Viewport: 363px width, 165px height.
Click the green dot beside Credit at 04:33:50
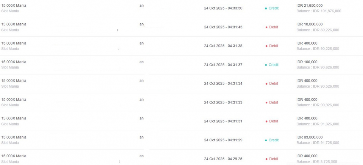coord(266,8)
